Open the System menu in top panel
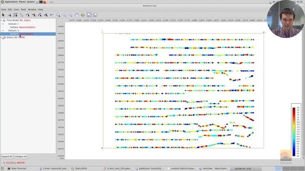Viewport: 305px width, 171px height. click(x=30, y=2)
